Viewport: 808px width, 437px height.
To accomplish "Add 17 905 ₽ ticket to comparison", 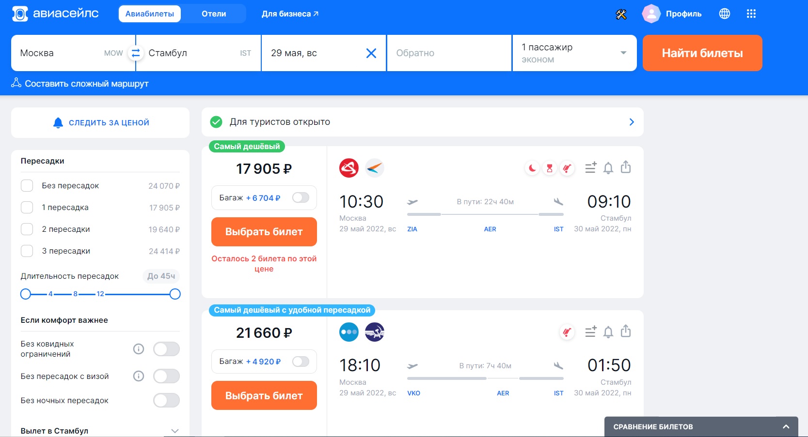I will pyautogui.click(x=591, y=167).
